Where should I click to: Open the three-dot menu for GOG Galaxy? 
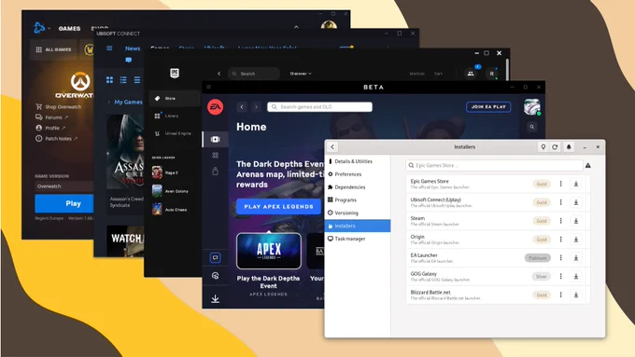point(561,277)
